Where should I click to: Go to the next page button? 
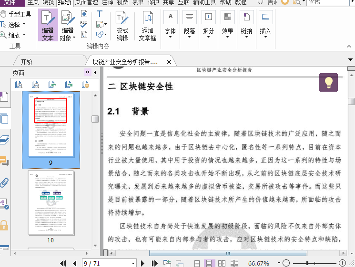point(143,263)
